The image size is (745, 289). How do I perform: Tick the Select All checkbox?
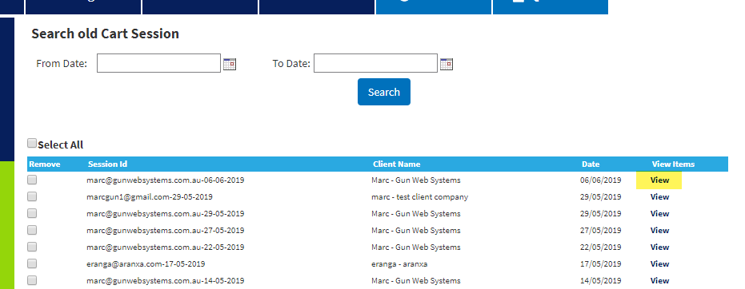coord(32,143)
